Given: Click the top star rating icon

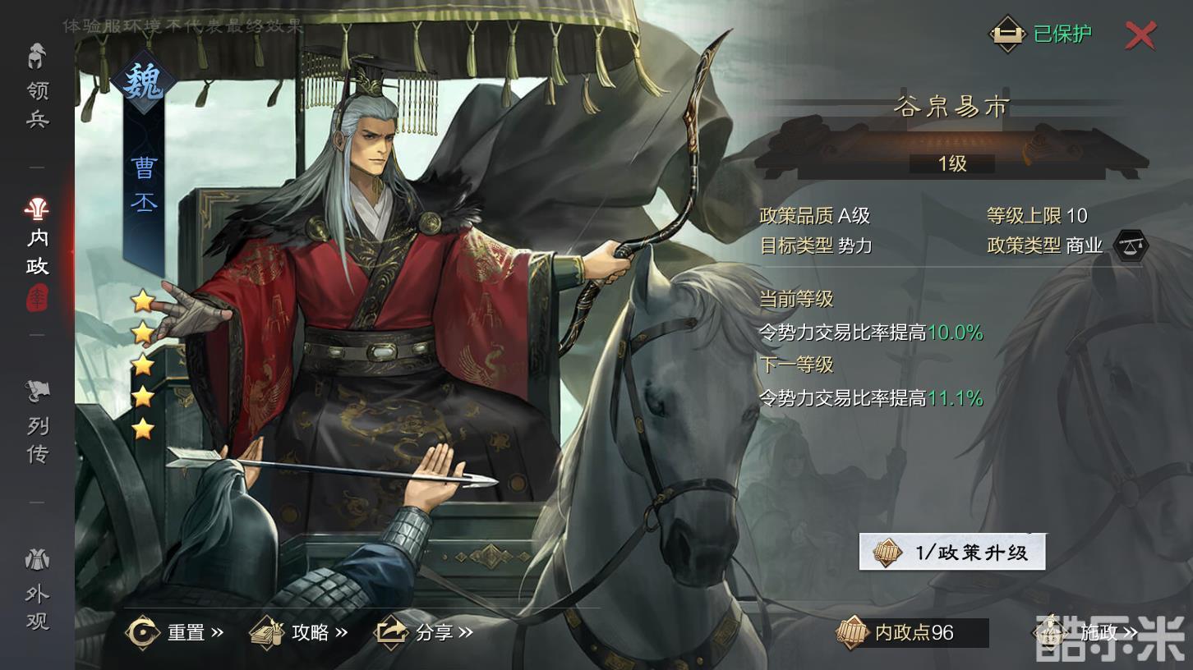Looking at the screenshot, I should coord(143,301).
